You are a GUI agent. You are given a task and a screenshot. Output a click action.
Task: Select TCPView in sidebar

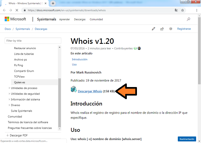click(19, 77)
